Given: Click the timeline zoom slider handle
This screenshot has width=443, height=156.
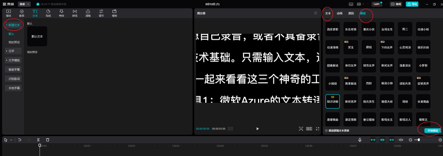Looking at the screenshot, I should coord(419,140).
